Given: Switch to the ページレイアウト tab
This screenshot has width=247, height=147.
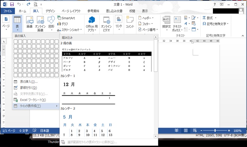Looking at the screenshot, I should 71,11.
